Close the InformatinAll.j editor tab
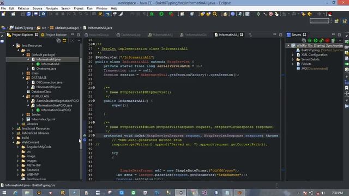Image resolution: width=349 pixels, height=196 pixels. (242, 35)
